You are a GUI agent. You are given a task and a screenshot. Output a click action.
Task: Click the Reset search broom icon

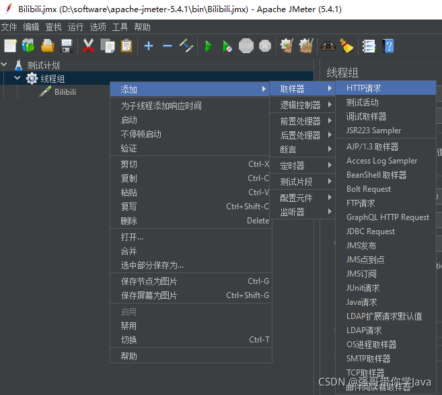click(346, 46)
